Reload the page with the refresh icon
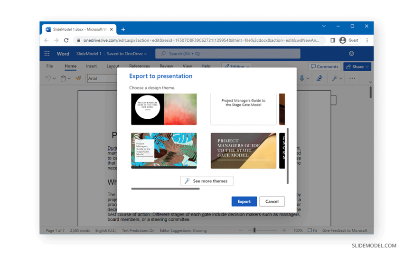 pos(66,40)
